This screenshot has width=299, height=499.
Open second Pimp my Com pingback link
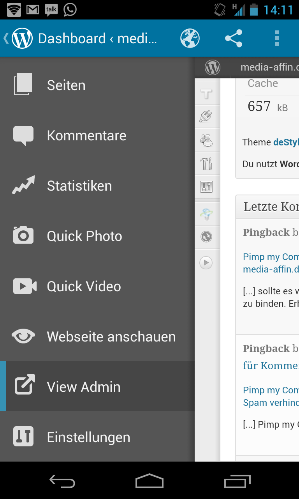pyautogui.click(x=271, y=390)
